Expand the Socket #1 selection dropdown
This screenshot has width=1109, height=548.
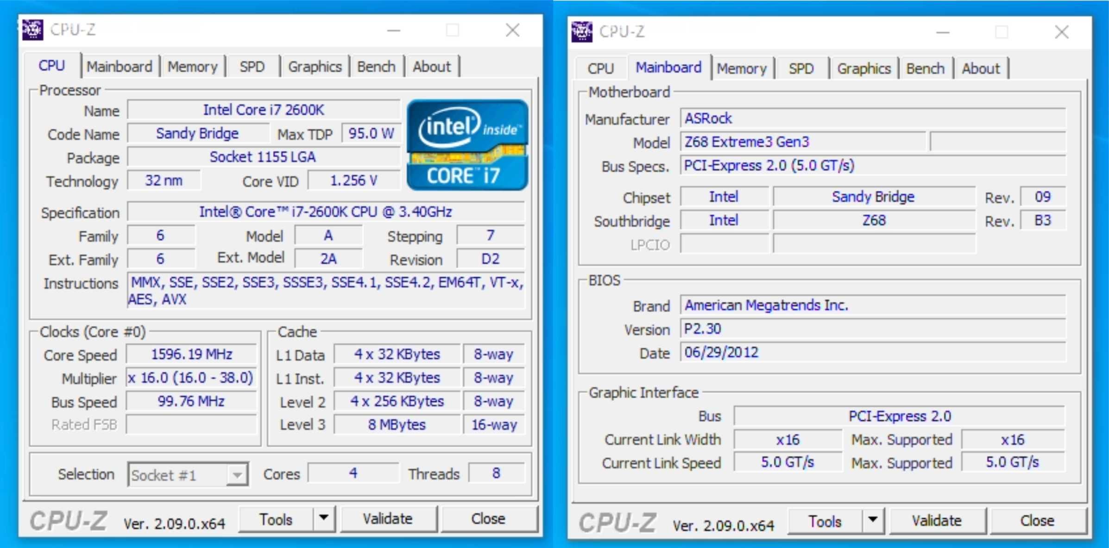(188, 475)
